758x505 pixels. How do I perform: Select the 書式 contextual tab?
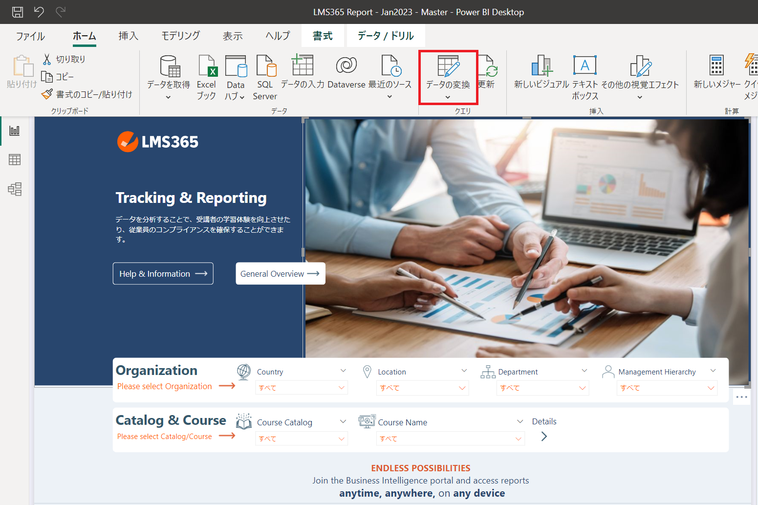[x=323, y=36]
